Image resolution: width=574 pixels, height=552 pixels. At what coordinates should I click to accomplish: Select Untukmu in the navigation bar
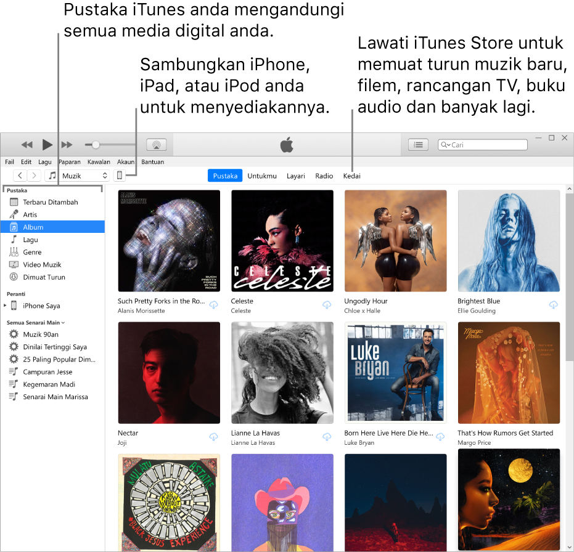(261, 176)
